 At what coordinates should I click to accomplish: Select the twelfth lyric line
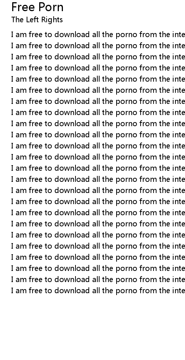click(98, 157)
